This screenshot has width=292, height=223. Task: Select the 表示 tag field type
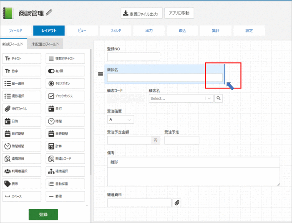pyautogui.click(x=22, y=184)
